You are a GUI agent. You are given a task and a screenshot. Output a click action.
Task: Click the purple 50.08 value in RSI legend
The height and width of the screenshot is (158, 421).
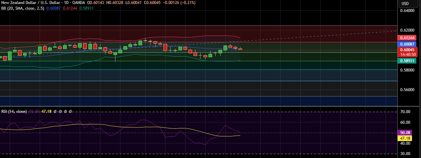(x=34, y=111)
